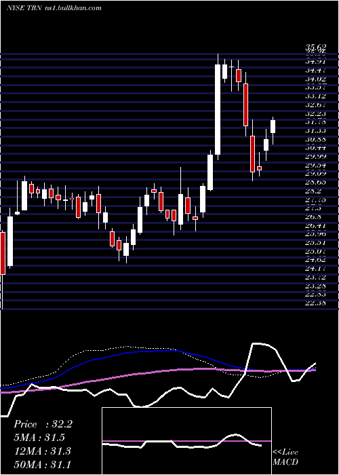Click inside the Live MACD inset box
The image size is (339, 475).
[x=186, y=441]
